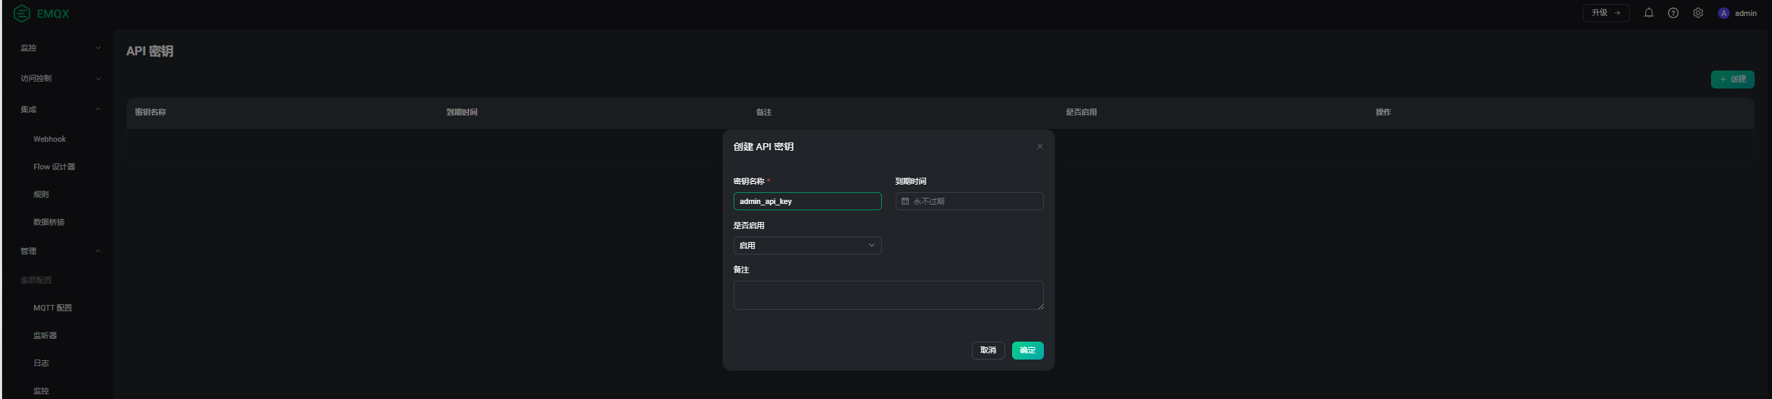The image size is (1772, 399).
Task: Click the upgrade button in header
Action: (1606, 13)
